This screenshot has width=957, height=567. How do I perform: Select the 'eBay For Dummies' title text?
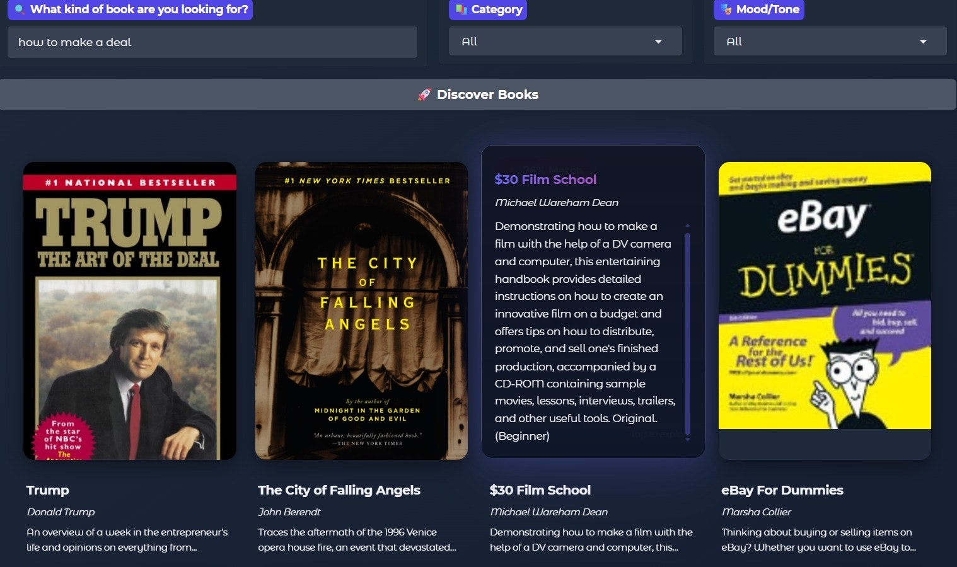(x=782, y=490)
